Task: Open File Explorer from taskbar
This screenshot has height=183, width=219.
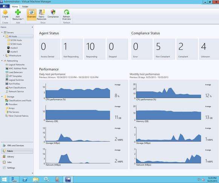Action: 35,180
